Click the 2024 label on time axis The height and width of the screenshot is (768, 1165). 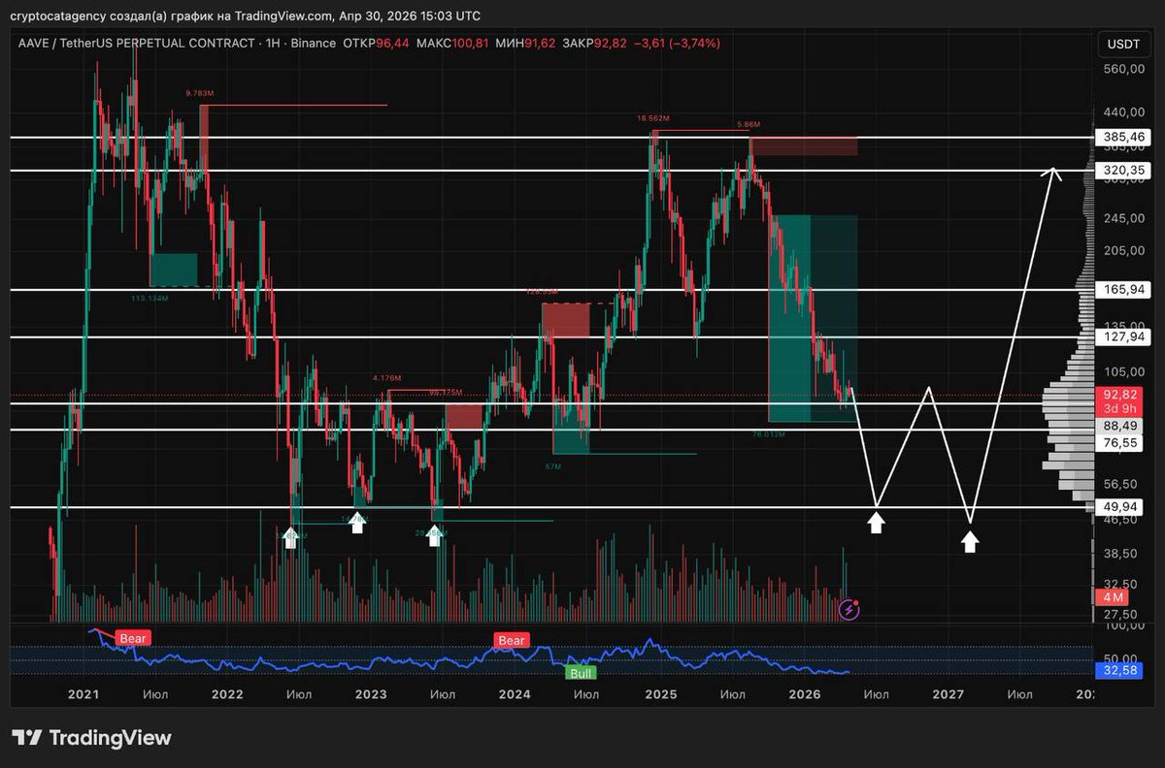coord(515,694)
